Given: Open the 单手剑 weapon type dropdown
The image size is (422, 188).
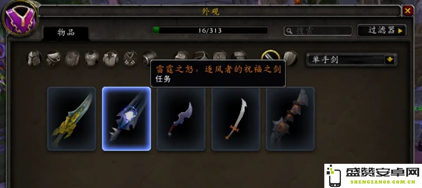Looking at the screenshot, I should click(x=351, y=60).
